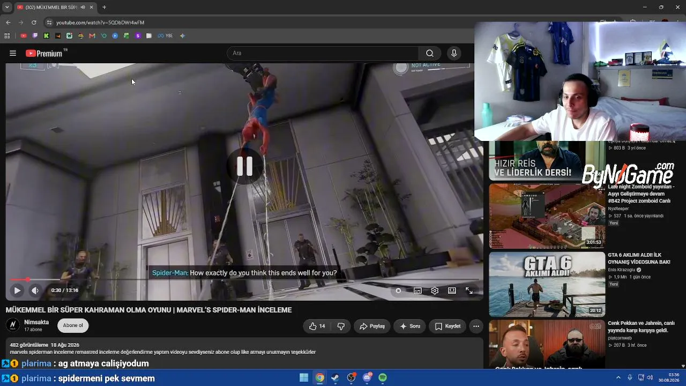Click the search magnifier button
686x386 pixels.
coord(430,53)
